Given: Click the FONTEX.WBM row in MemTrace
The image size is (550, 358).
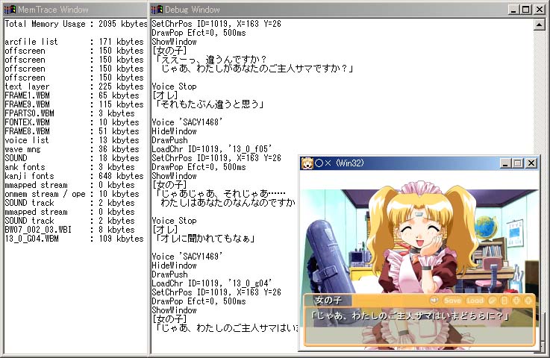Looking at the screenshot, I should coord(72,122).
